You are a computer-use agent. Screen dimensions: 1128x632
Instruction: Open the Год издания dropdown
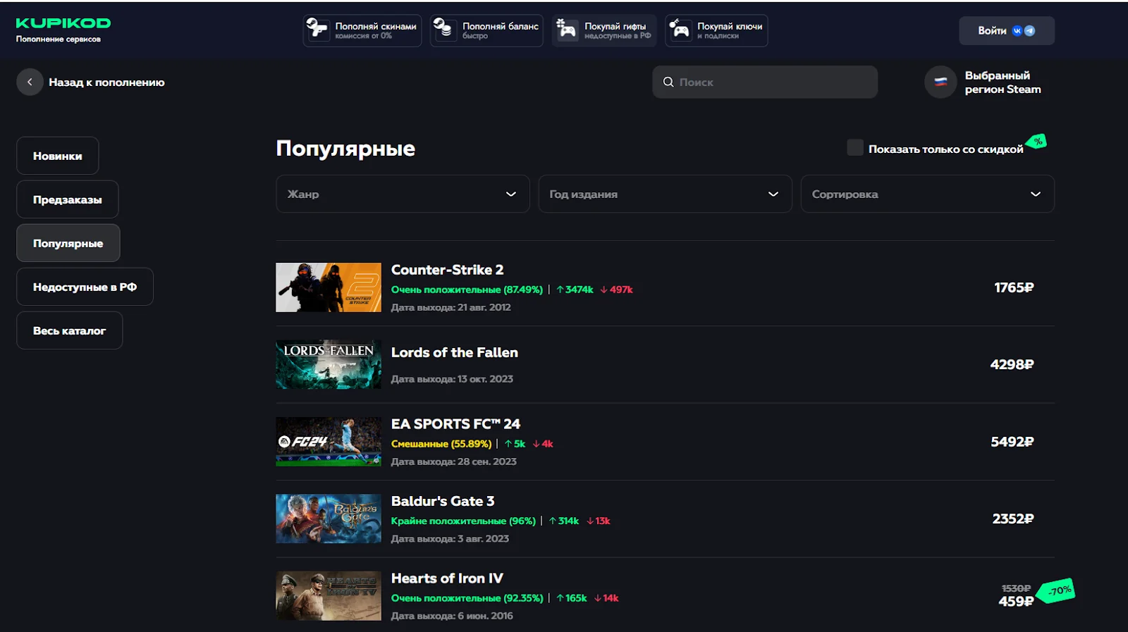(664, 194)
